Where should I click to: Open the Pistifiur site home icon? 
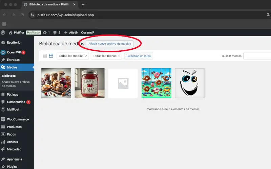click(11, 32)
